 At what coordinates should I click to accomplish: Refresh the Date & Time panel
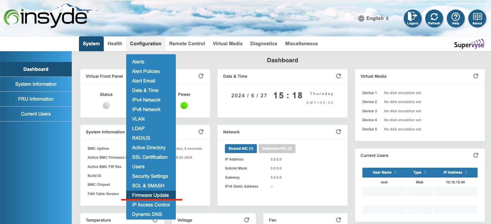coord(338,76)
